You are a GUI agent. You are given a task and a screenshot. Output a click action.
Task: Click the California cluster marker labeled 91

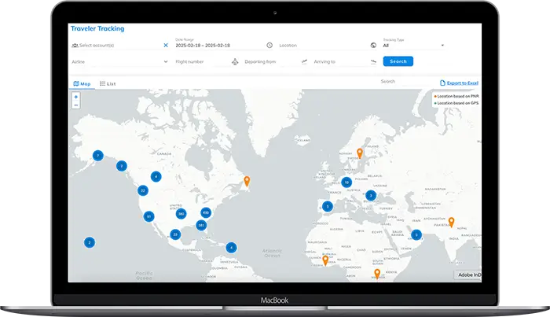(149, 216)
